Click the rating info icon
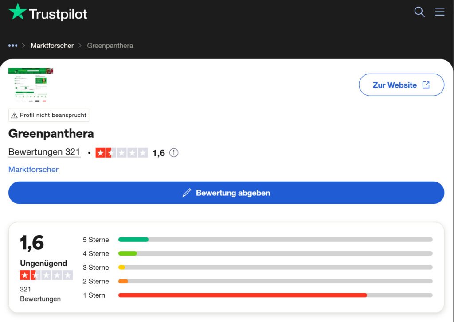 pos(174,153)
